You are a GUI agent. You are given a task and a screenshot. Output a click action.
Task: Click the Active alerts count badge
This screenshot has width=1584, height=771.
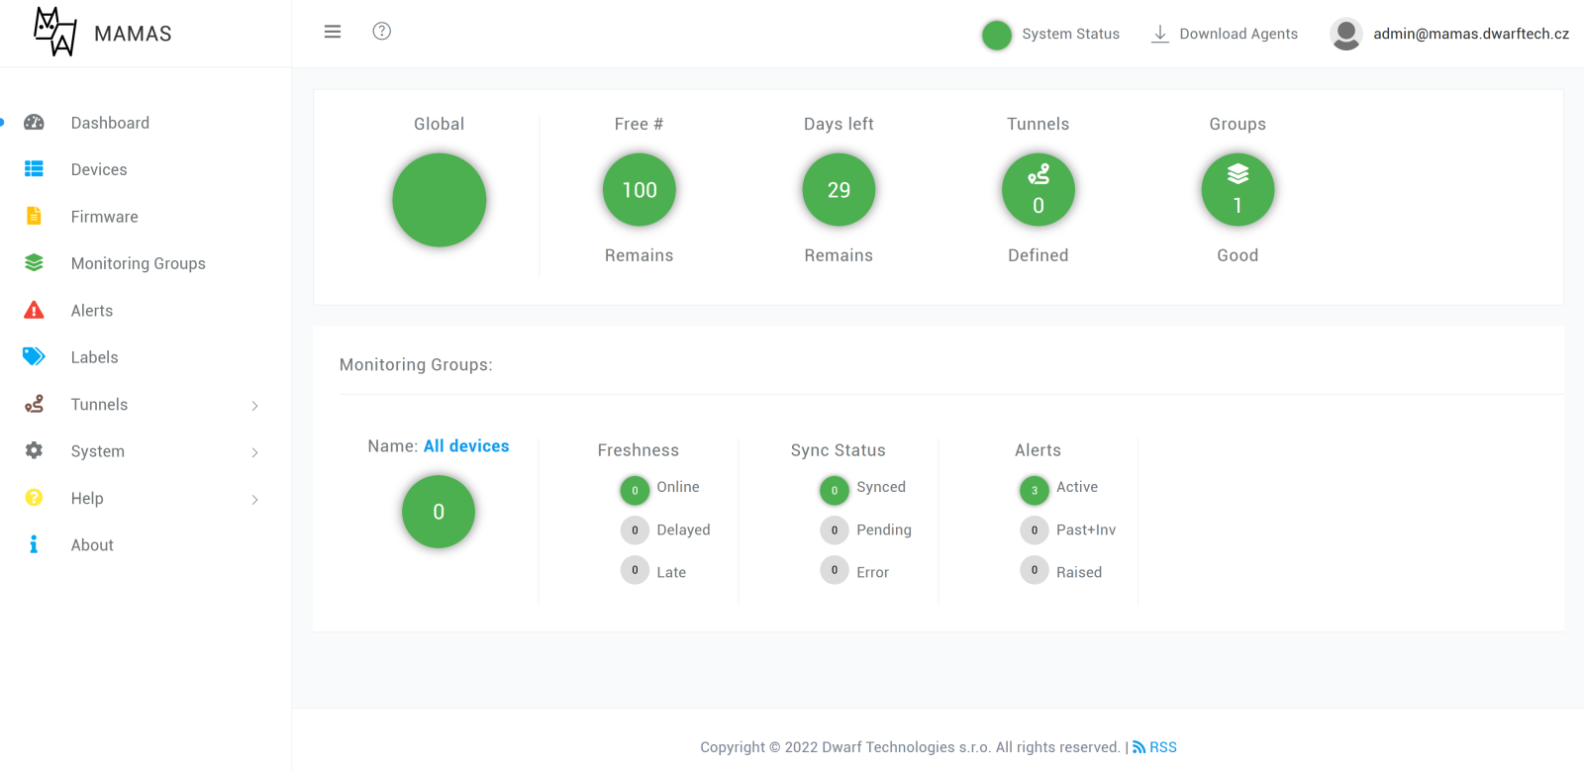tap(1034, 490)
